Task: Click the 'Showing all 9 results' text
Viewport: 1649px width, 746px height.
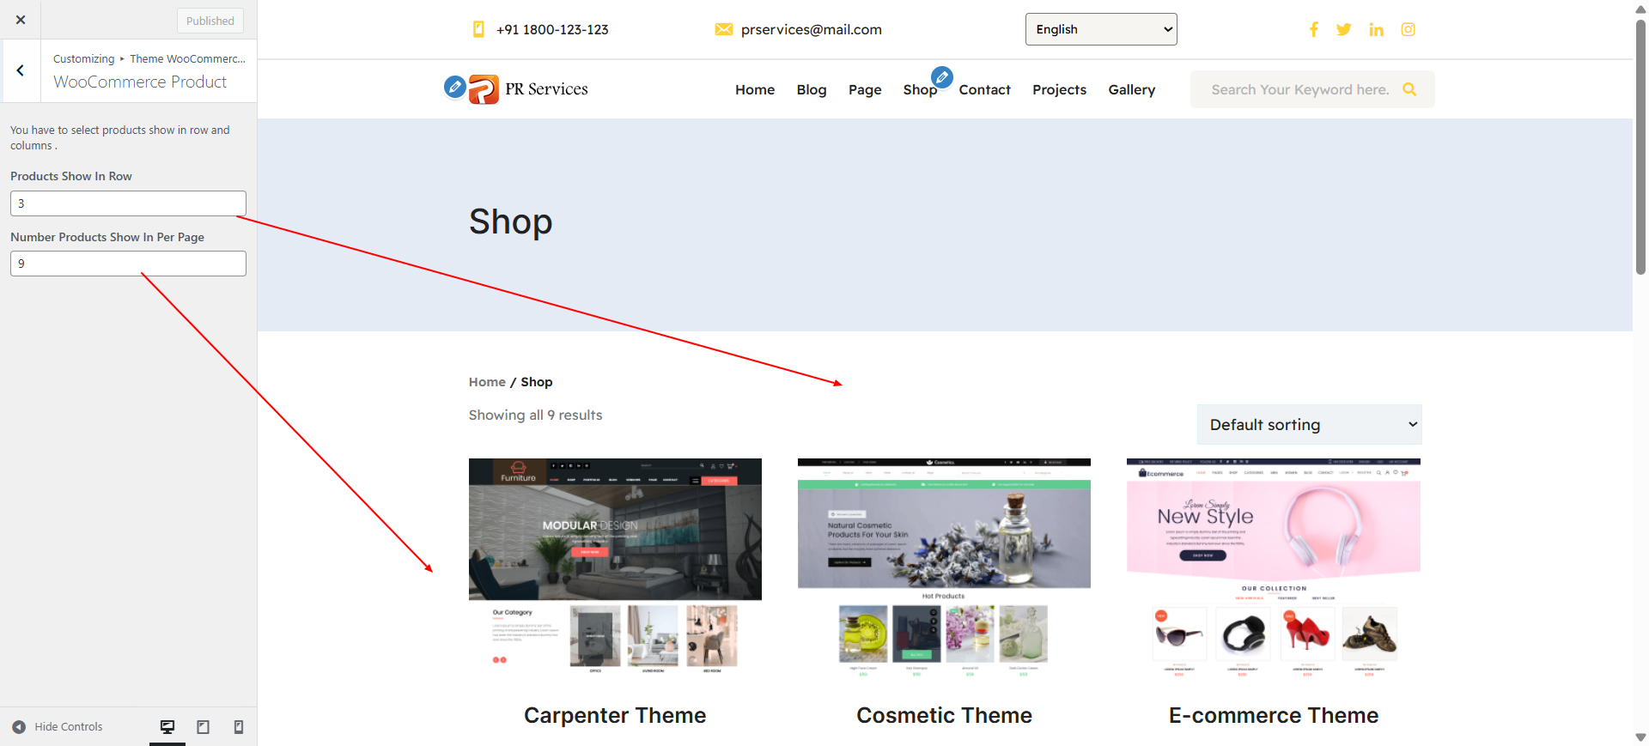Action: 535,415
